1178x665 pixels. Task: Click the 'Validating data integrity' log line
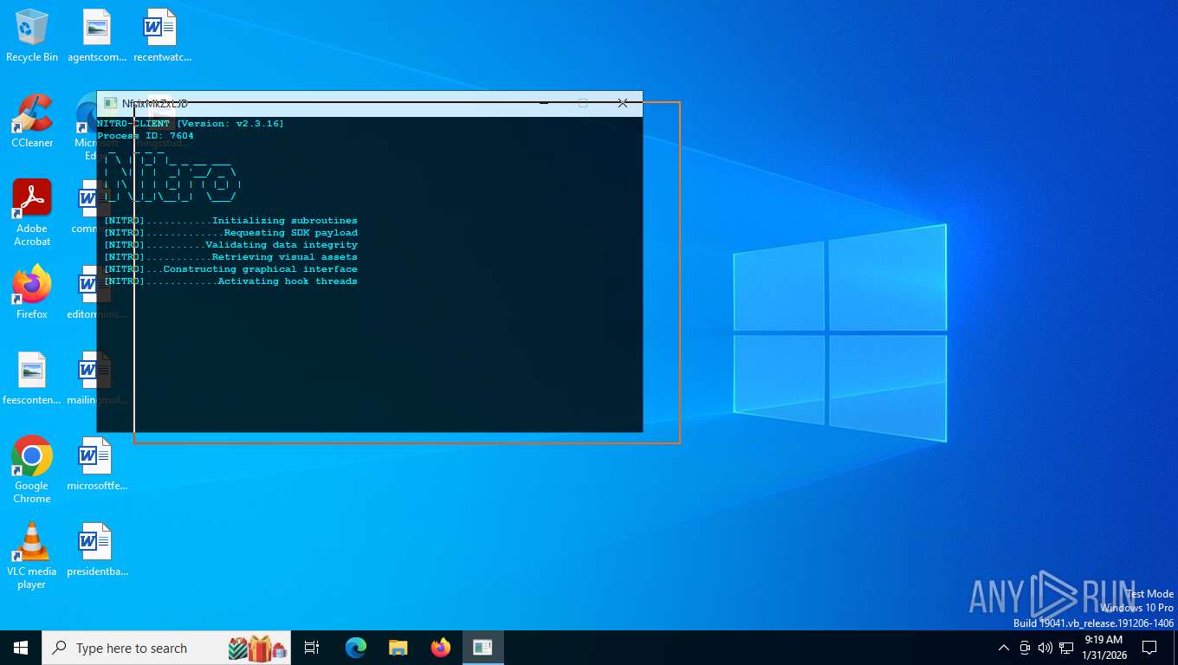click(230, 245)
